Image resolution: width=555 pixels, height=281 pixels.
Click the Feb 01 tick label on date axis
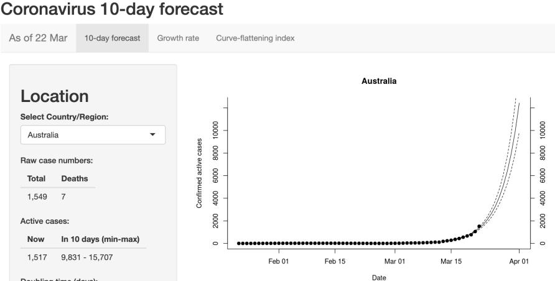pos(279,262)
